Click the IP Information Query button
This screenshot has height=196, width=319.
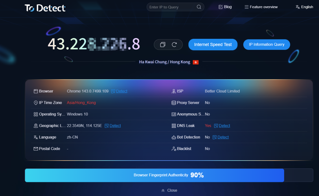tap(266, 44)
